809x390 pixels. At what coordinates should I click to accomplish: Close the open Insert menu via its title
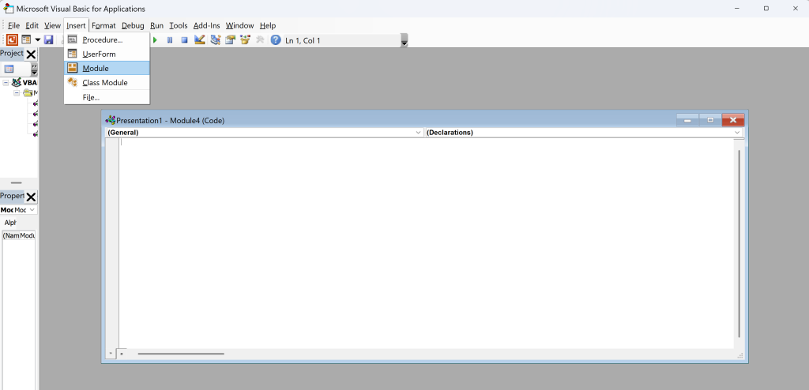(77, 25)
